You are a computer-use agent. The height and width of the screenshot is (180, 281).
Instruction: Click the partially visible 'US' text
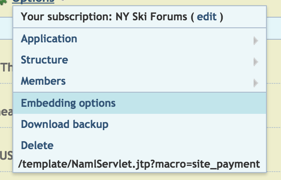pyautogui.click(x=6, y=155)
